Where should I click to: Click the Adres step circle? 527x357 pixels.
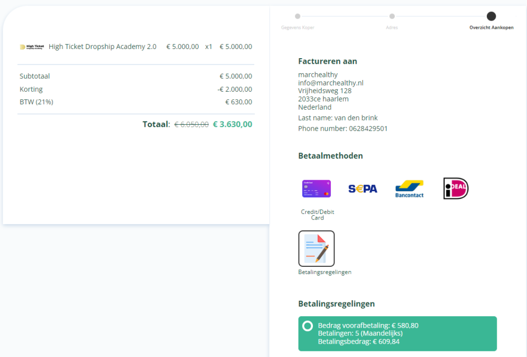tap(392, 16)
